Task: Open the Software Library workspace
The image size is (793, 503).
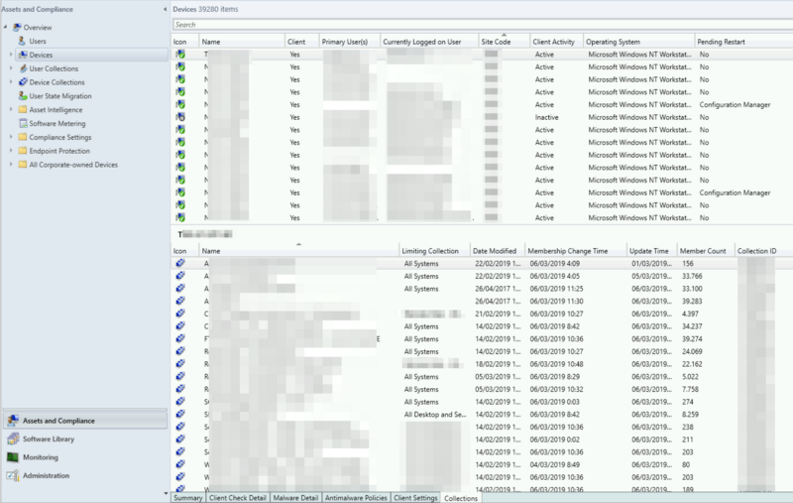Action: point(85,439)
